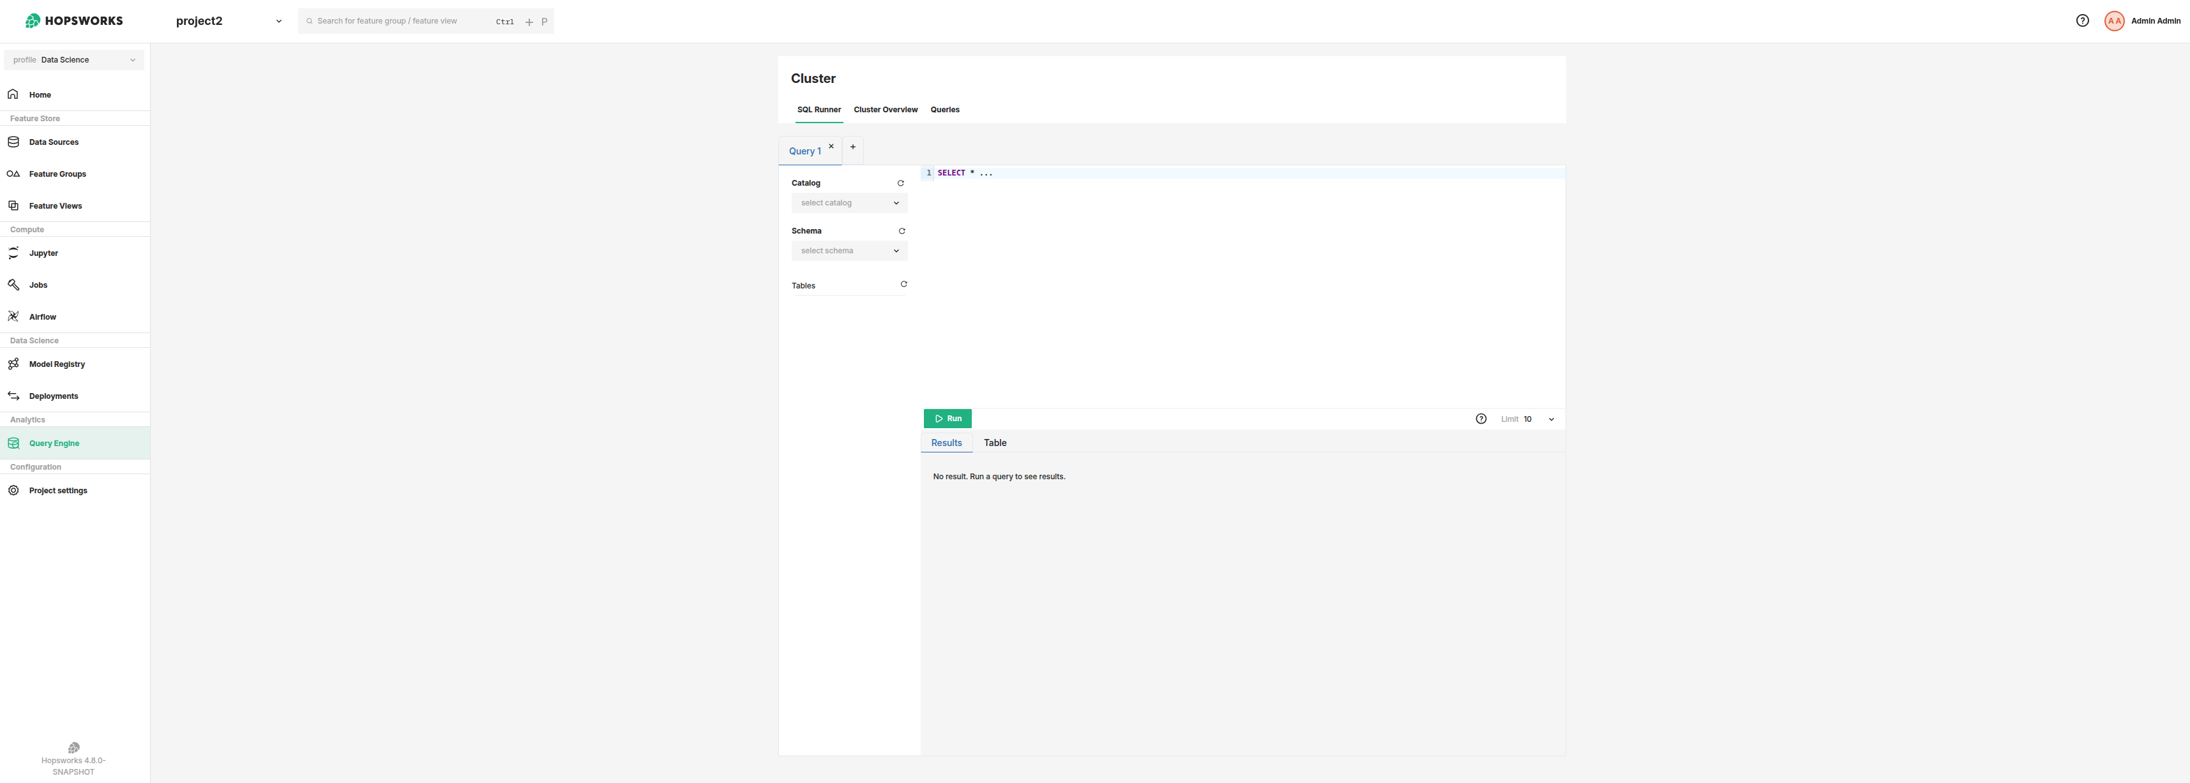Click the Hopsworks logo
This screenshot has height=783, width=2190.
tap(73, 20)
